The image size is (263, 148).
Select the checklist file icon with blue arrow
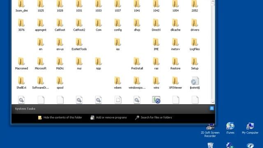pyautogui.click(x=156, y=100)
